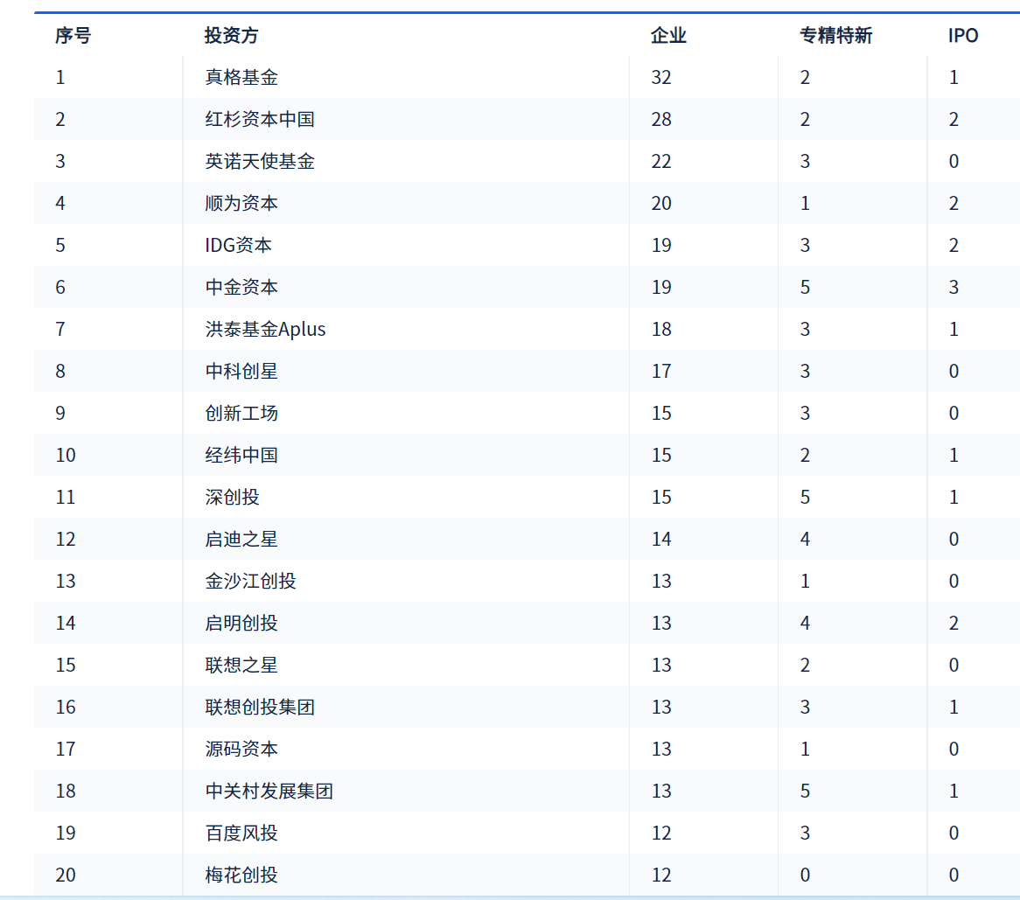Image resolution: width=1020 pixels, height=900 pixels.
Task: Click 专精特新 value 4 in 启迪之星 row
Action: (x=805, y=539)
